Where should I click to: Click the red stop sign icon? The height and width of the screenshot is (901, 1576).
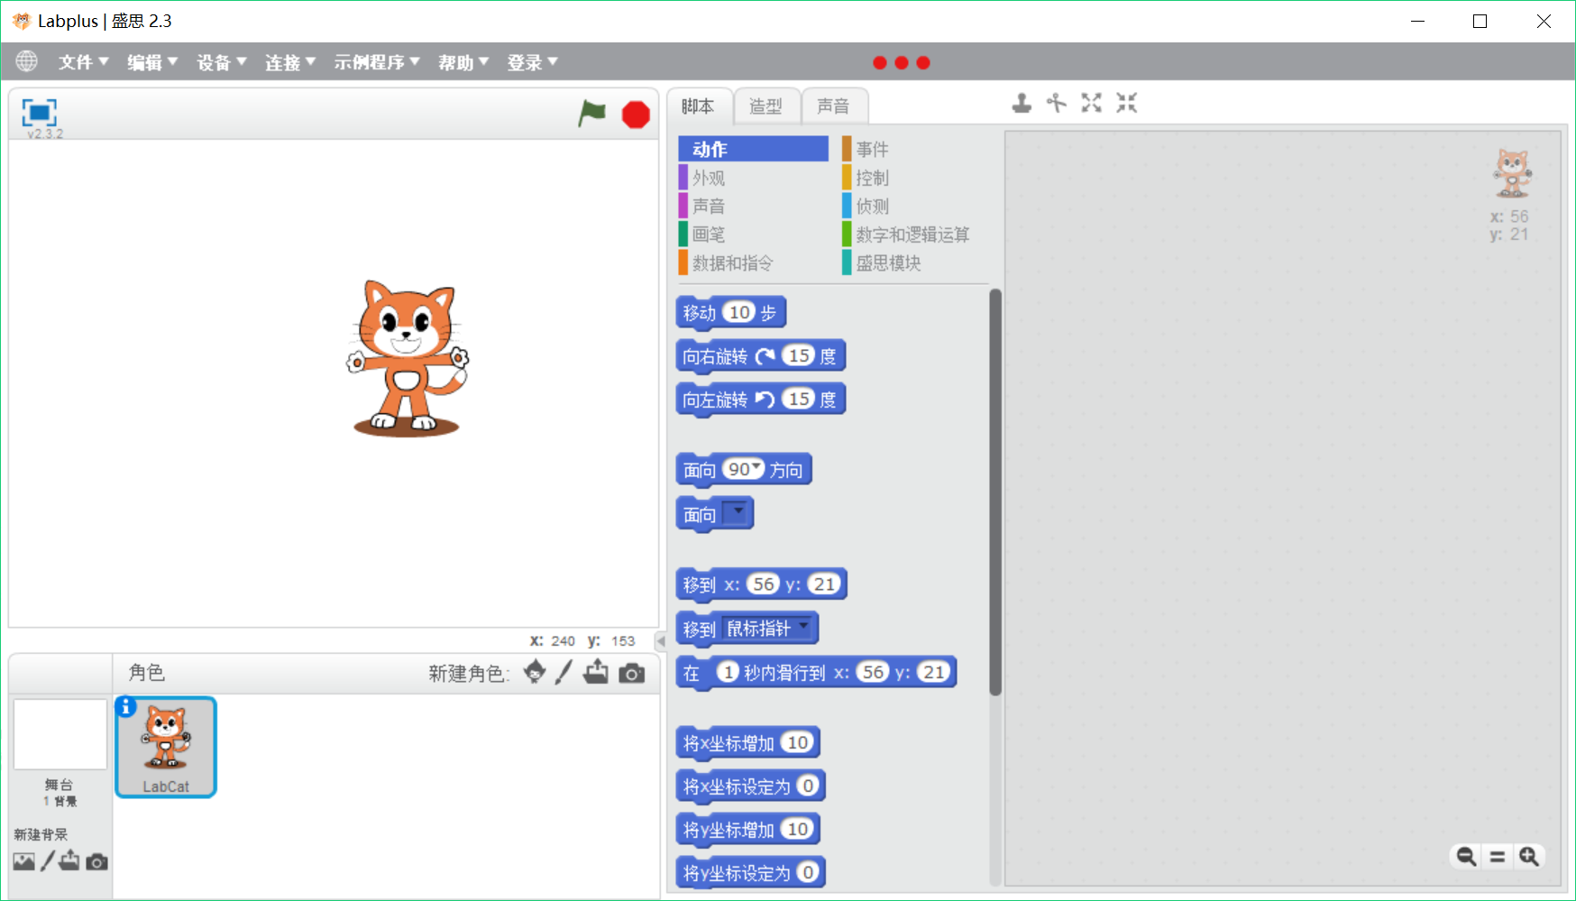pyautogui.click(x=636, y=115)
